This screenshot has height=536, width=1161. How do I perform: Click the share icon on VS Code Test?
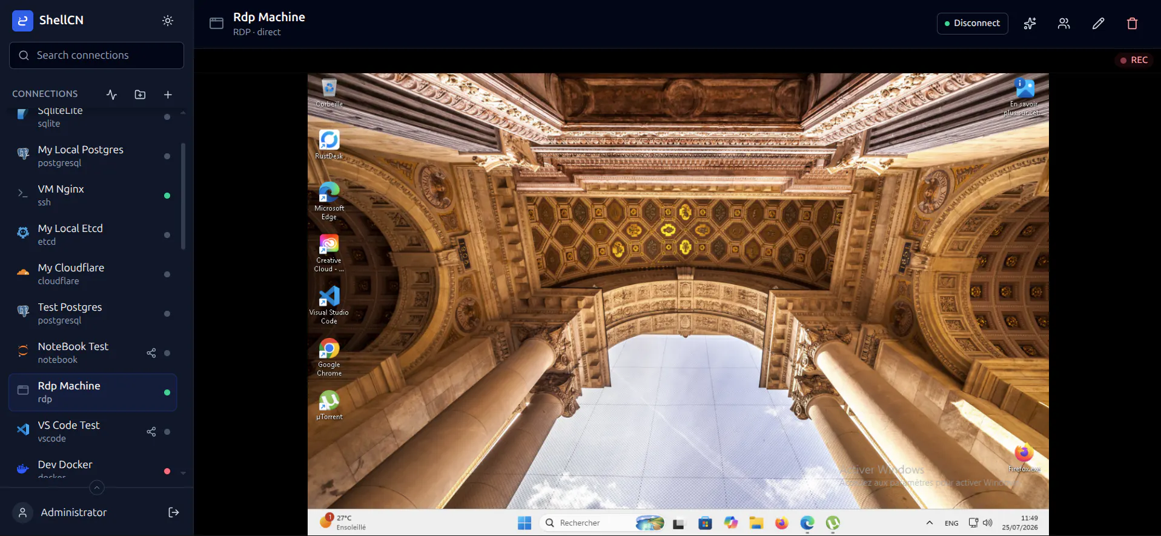point(151,432)
